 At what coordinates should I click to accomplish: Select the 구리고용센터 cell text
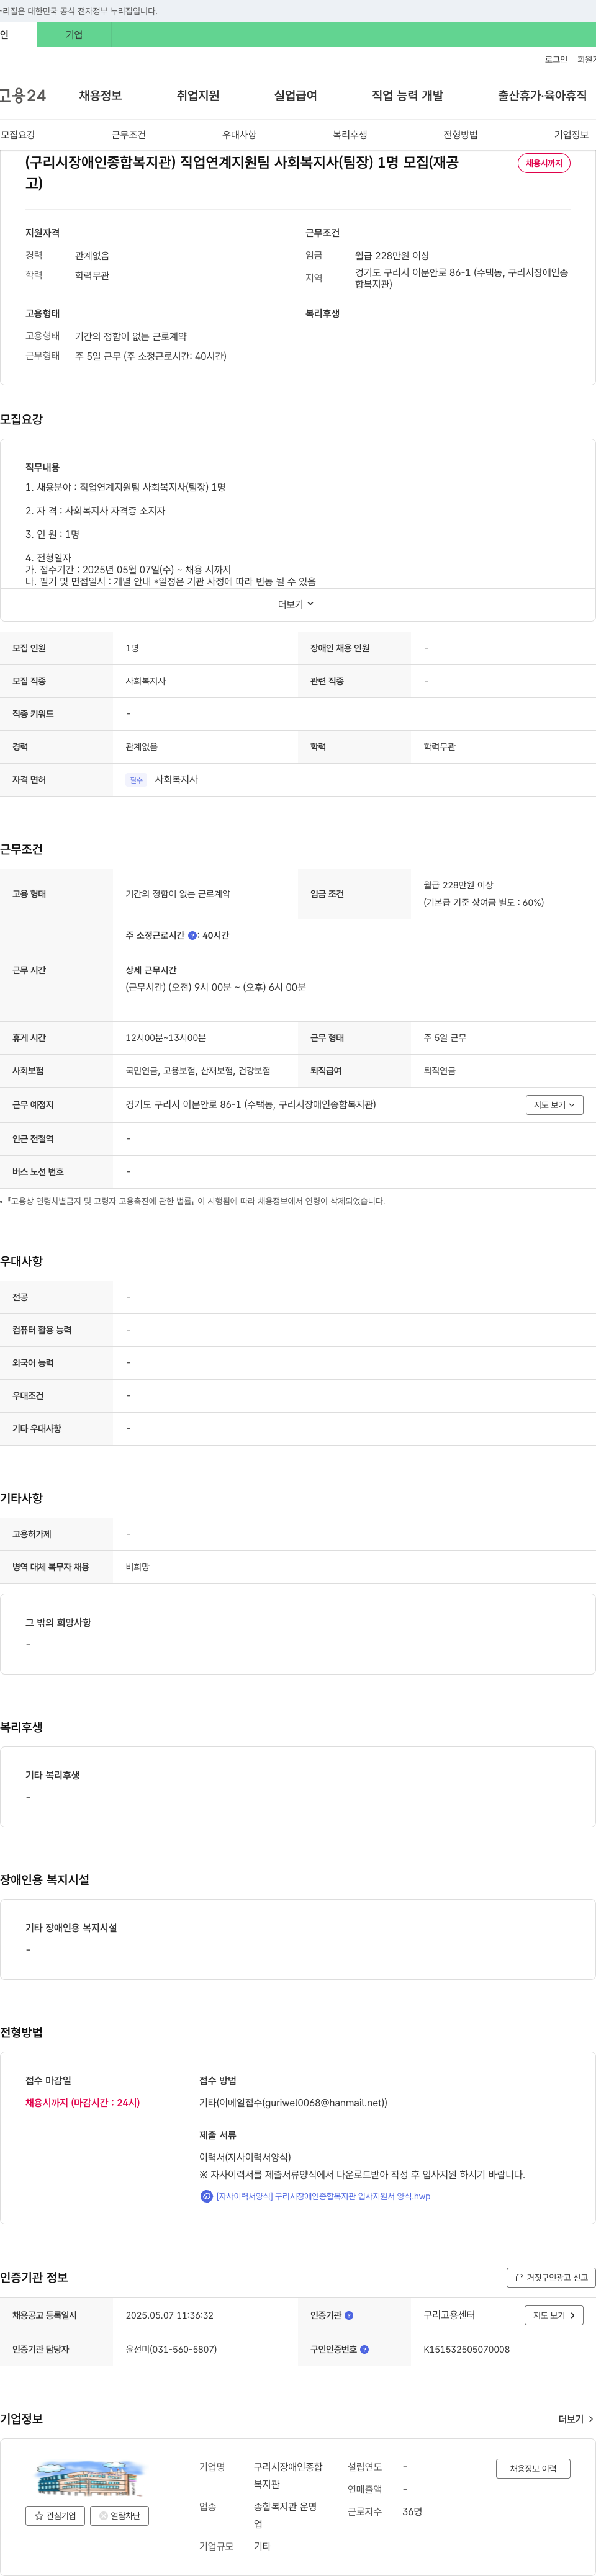449,2316
